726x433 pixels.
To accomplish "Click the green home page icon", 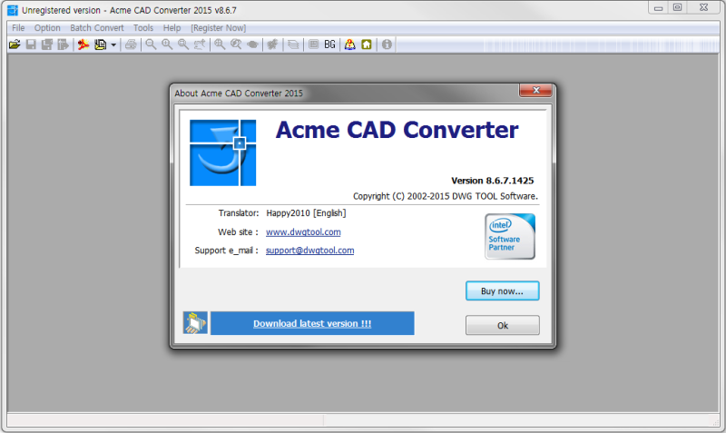I will 367,44.
